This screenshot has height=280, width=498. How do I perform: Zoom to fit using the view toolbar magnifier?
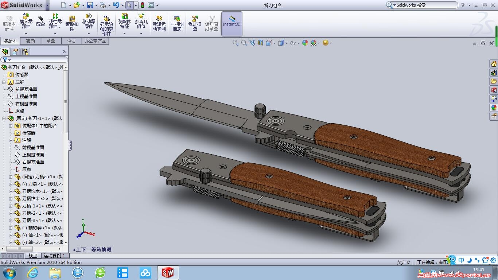pyautogui.click(x=236, y=43)
